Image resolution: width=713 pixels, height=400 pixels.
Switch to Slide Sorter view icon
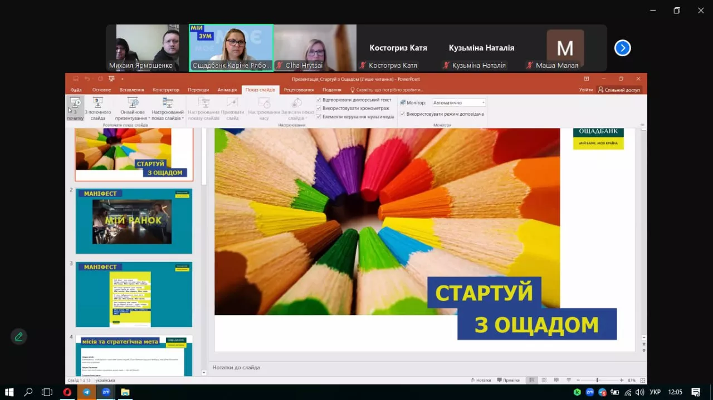pyautogui.click(x=545, y=381)
